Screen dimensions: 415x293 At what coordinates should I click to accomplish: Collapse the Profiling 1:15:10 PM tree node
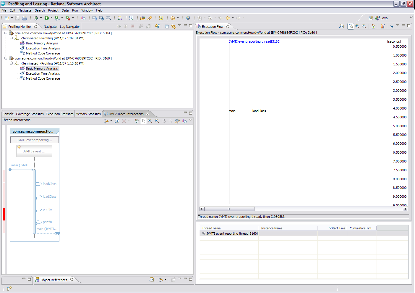click(11, 63)
